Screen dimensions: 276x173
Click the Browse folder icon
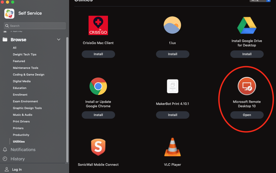(x=5, y=40)
